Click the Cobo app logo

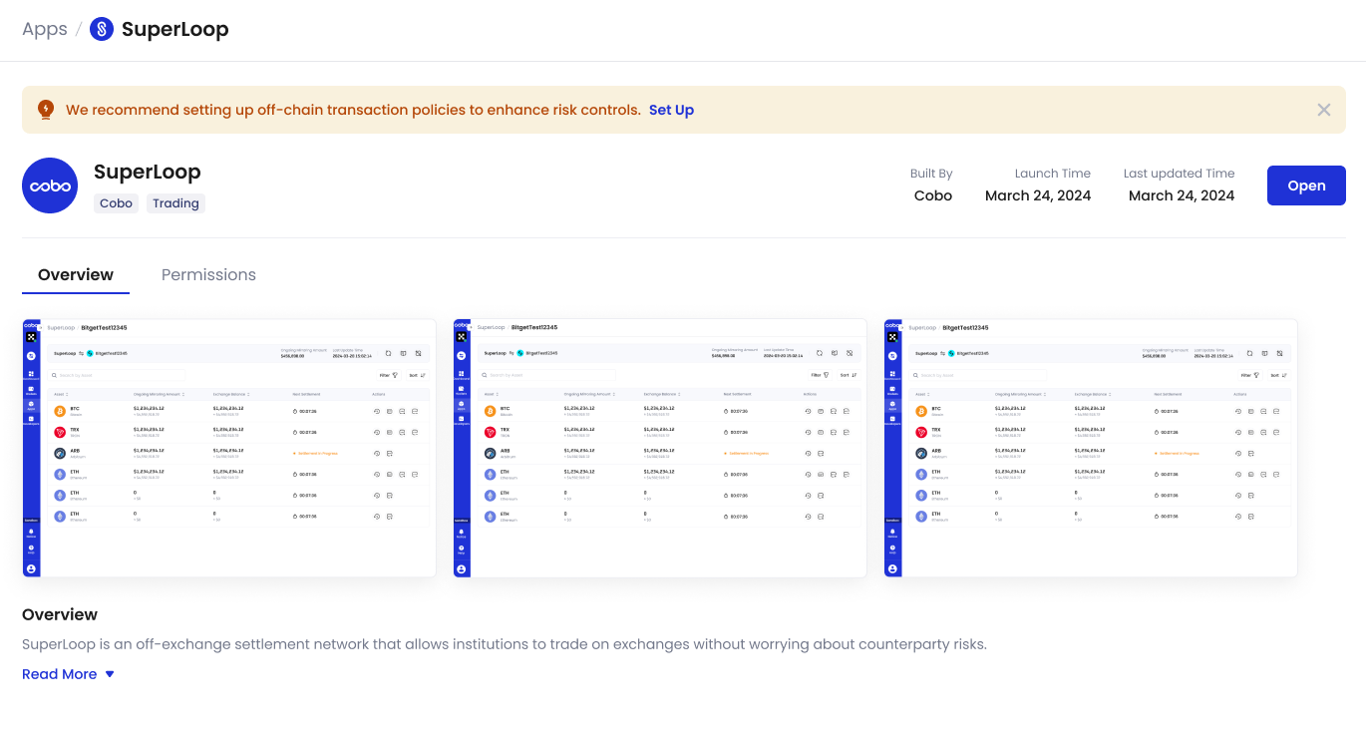(x=50, y=185)
